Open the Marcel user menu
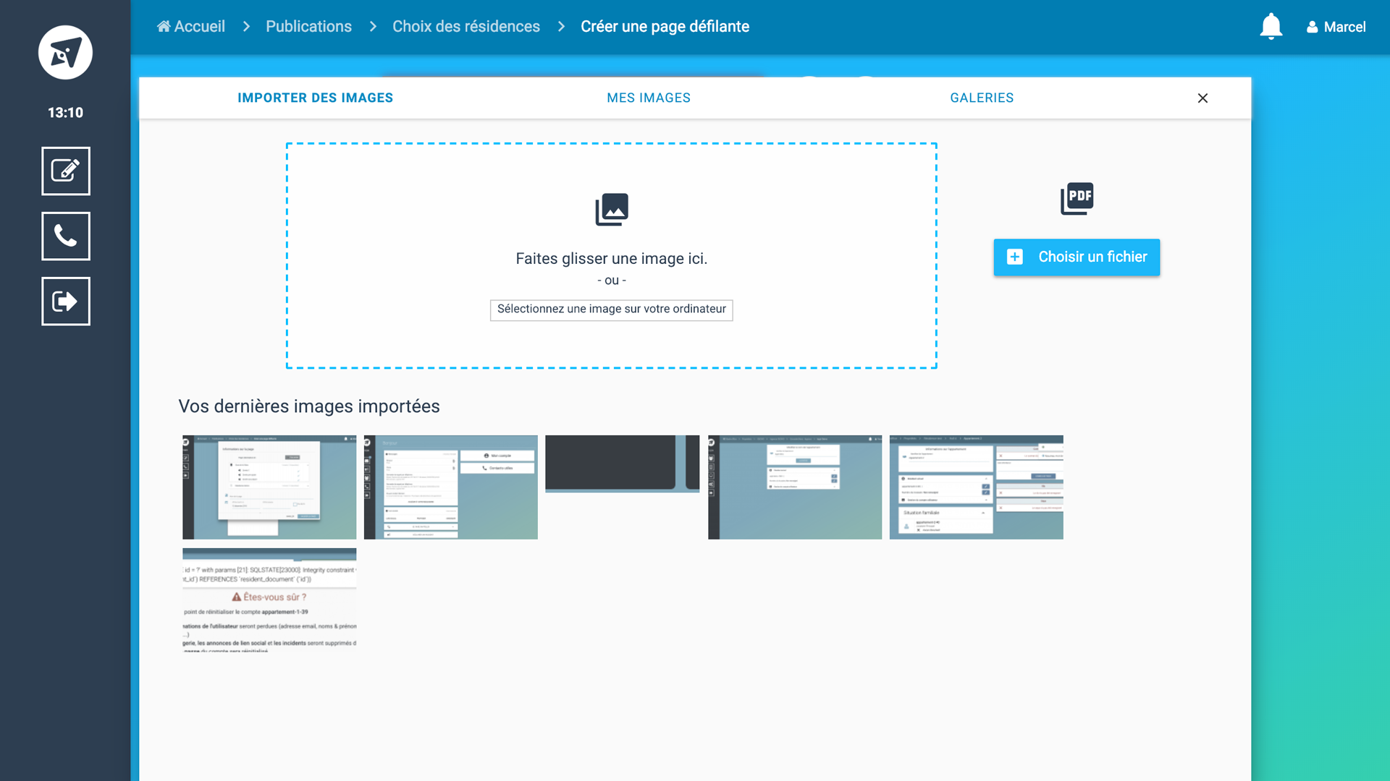 (x=1336, y=27)
